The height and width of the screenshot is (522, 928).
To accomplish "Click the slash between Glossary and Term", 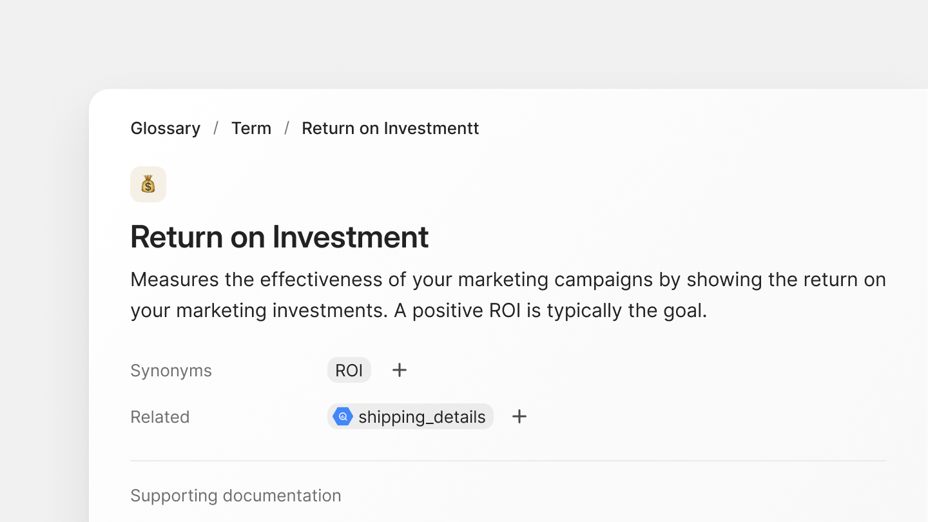I will (x=216, y=128).
